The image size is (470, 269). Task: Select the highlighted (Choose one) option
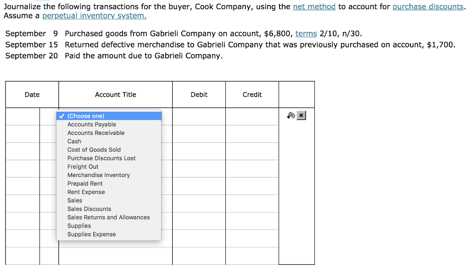coord(109,116)
